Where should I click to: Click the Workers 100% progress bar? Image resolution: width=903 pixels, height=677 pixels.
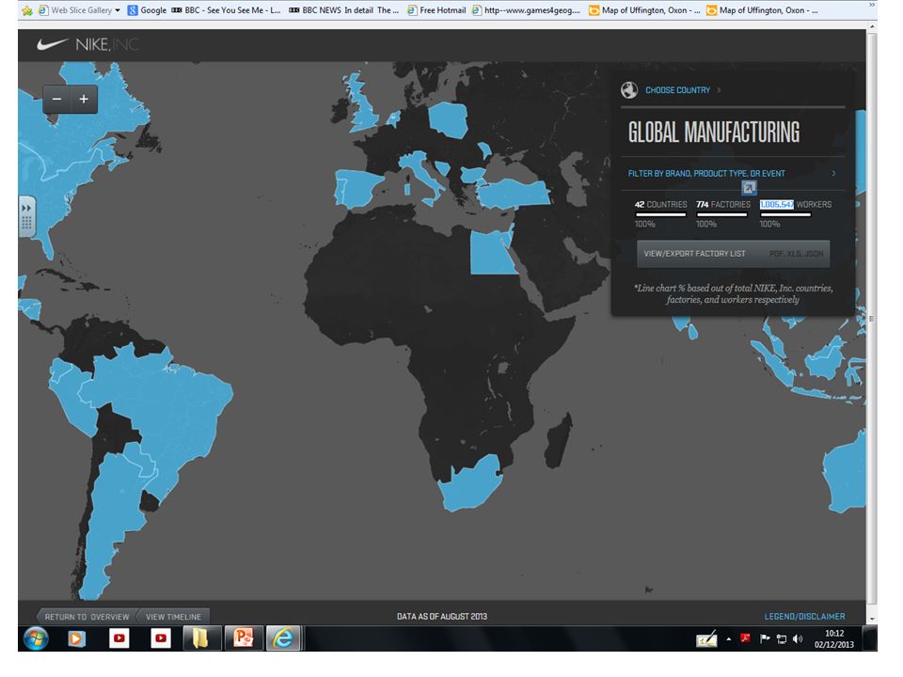[x=785, y=214]
